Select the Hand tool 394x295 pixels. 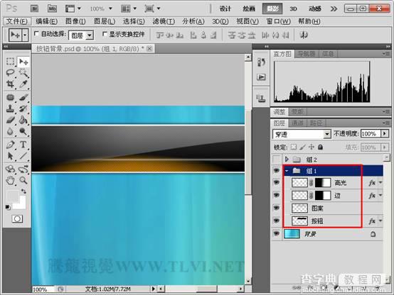pos(10,180)
